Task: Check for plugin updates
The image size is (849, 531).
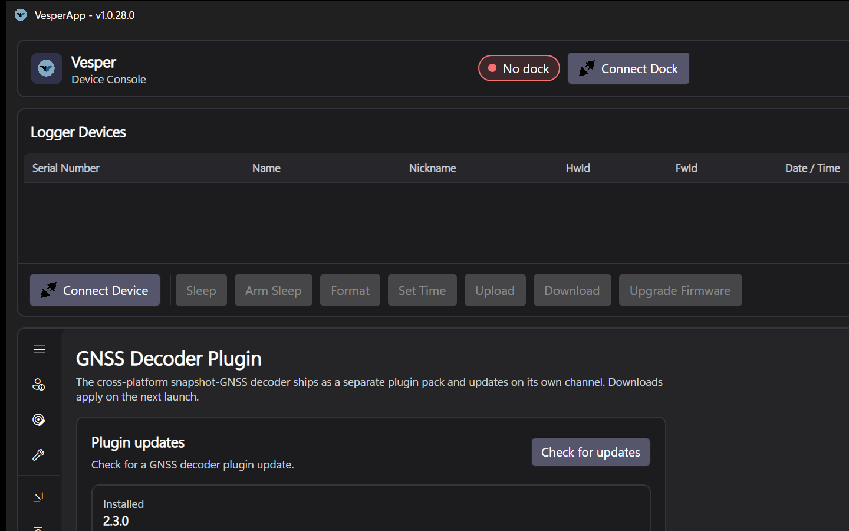Action: pyautogui.click(x=591, y=452)
